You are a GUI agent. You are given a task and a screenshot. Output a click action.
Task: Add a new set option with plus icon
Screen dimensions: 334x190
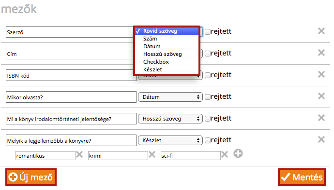point(238,153)
